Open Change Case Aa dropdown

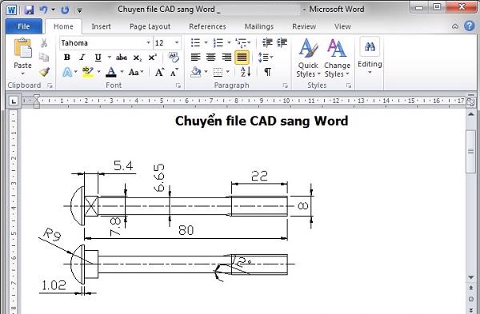click(136, 72)
